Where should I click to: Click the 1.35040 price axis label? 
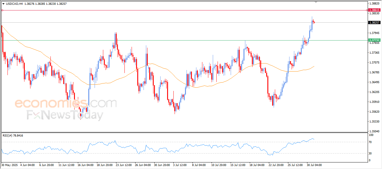click(x=374, y=131)
